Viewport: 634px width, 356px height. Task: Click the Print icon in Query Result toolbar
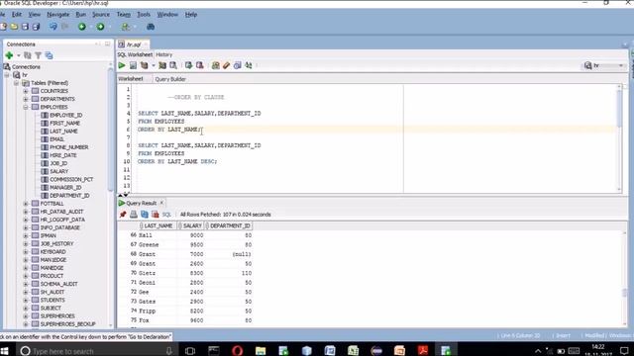point(134,215)
